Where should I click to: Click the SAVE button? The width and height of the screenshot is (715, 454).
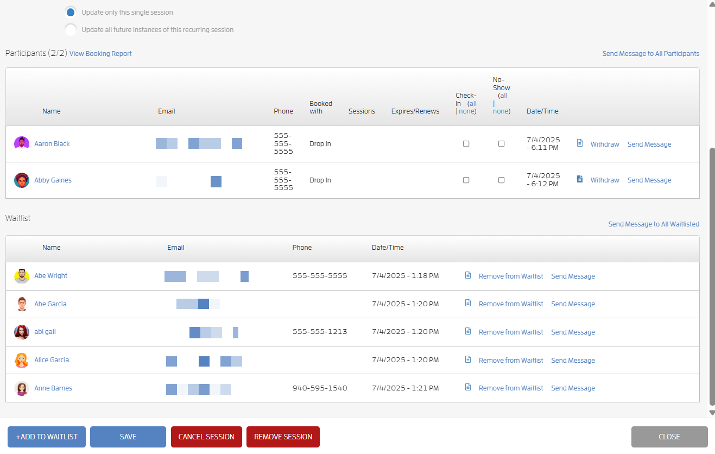(x=128, y=437)
